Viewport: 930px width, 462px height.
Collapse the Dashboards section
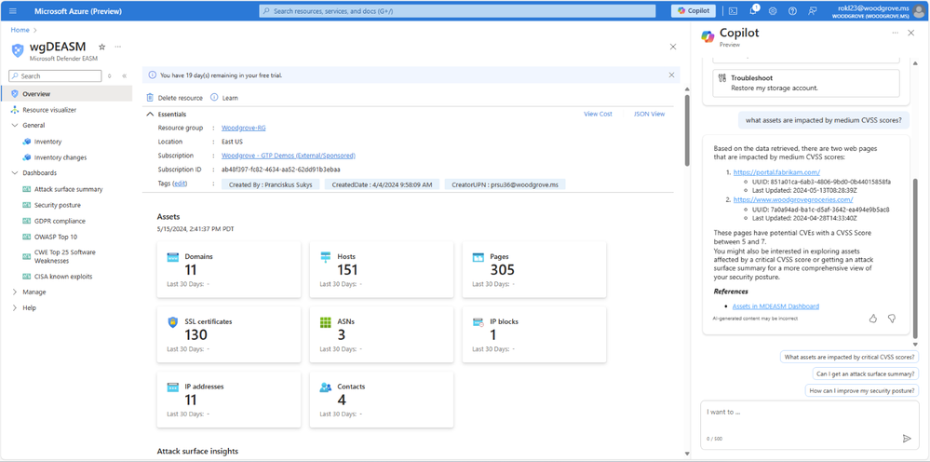pos(15,172)
